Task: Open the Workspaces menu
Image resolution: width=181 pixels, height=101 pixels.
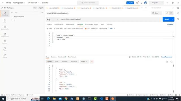Action: (x=19, y=3)
